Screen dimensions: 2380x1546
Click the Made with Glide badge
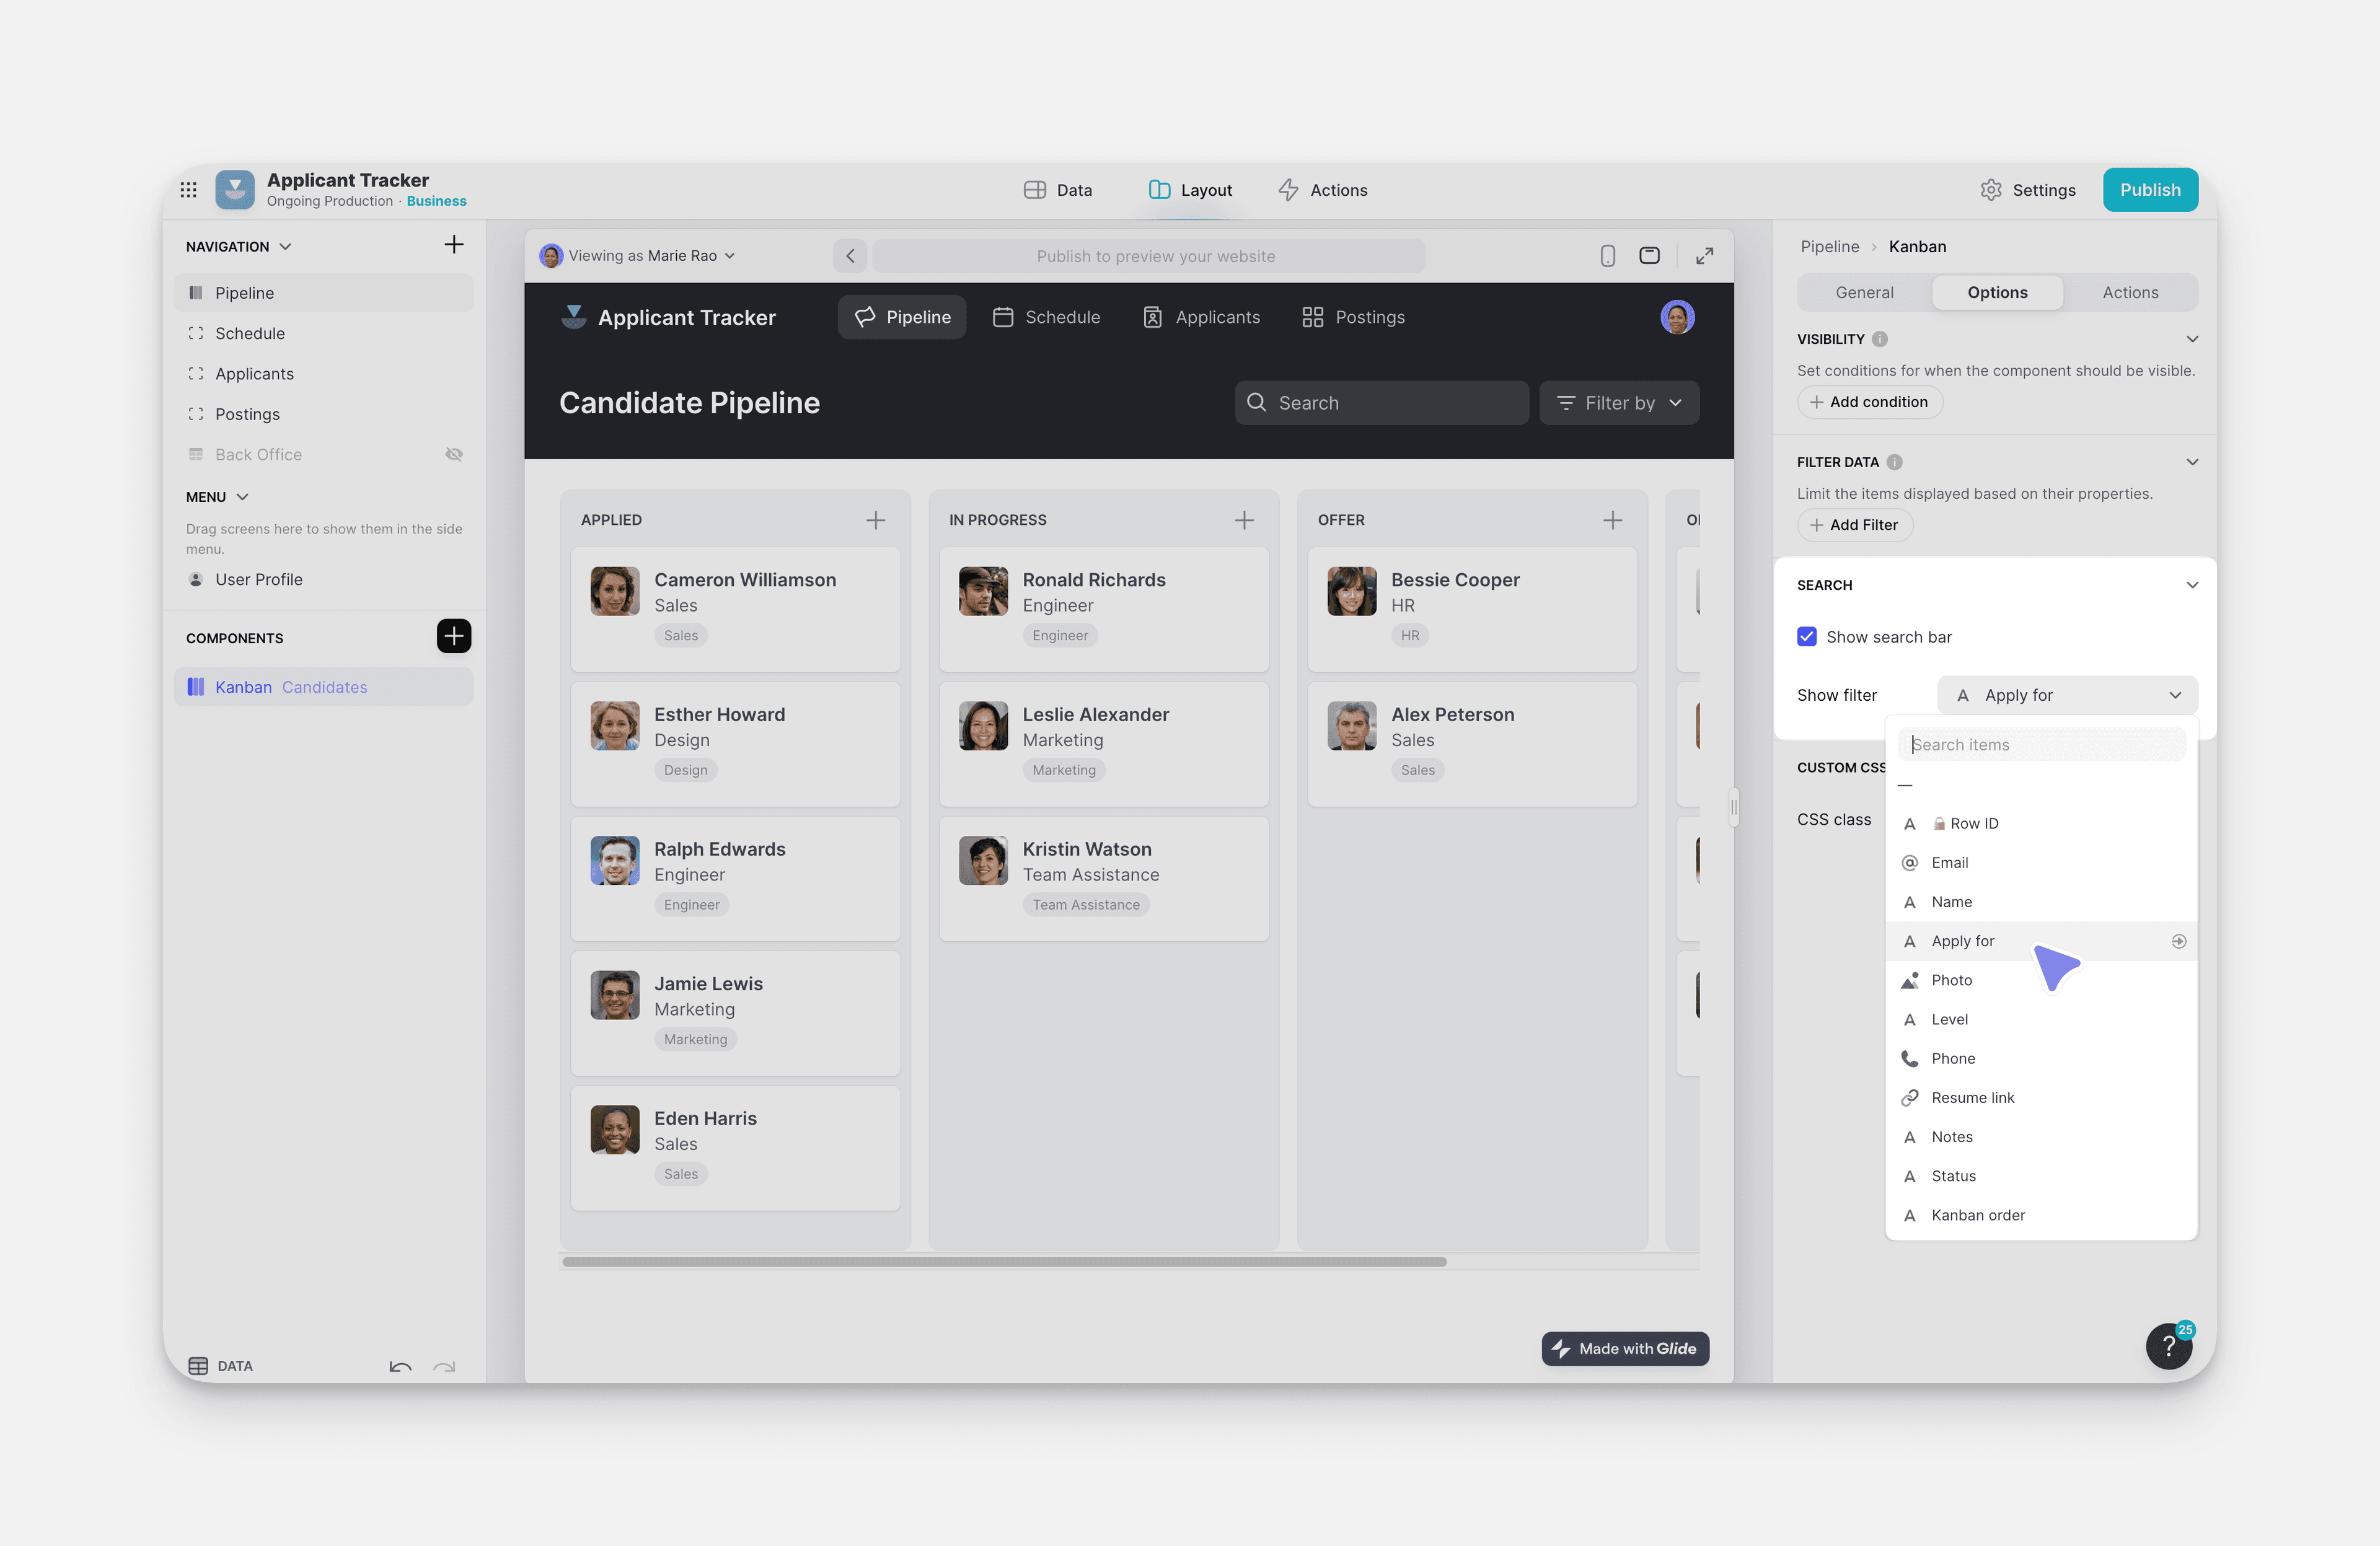click(1625, 1348)
